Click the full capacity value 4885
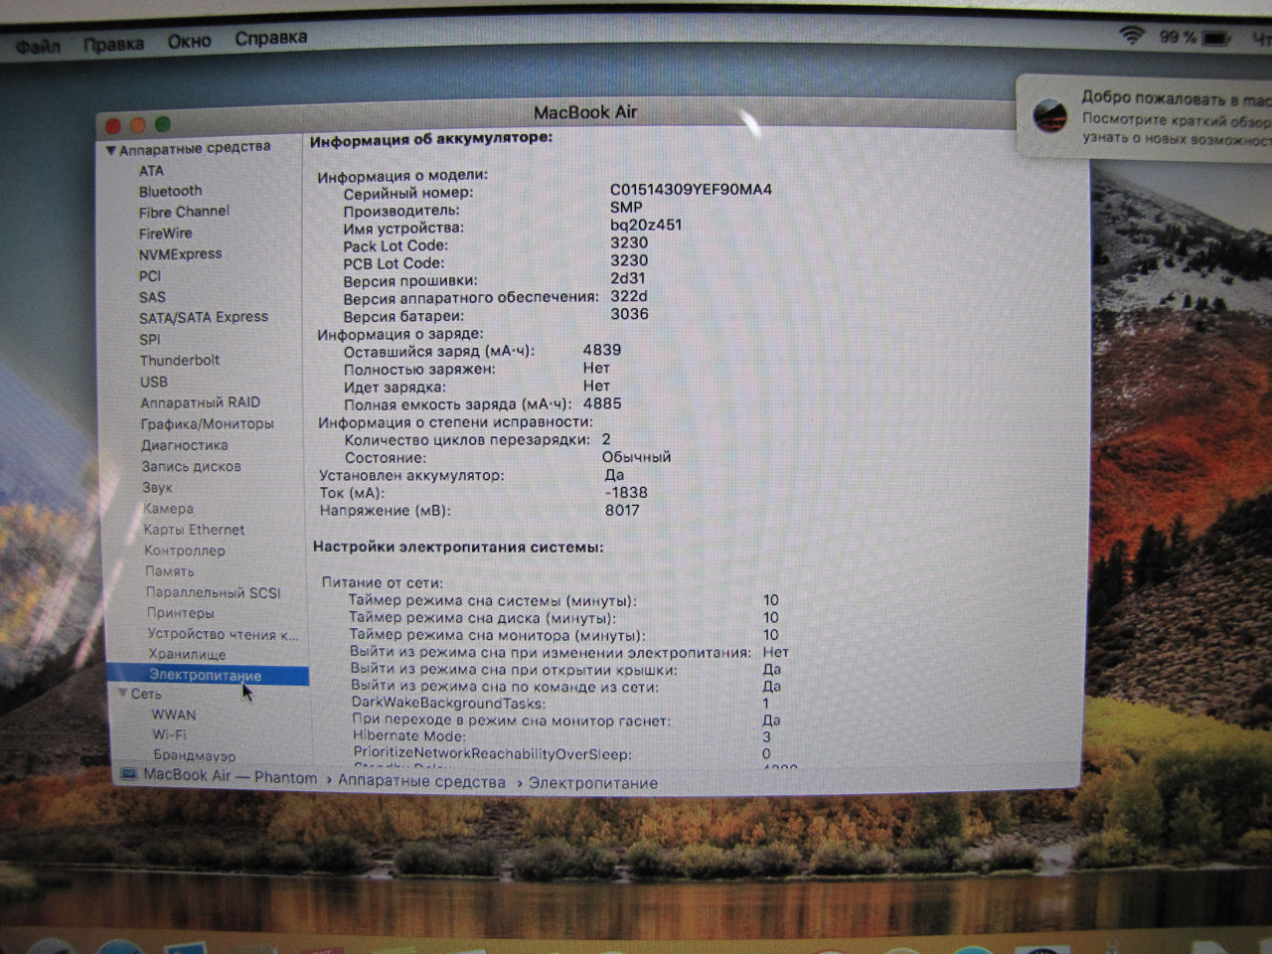The height and width of the screenshot is (954, 1272). click(x=602, y=403)
